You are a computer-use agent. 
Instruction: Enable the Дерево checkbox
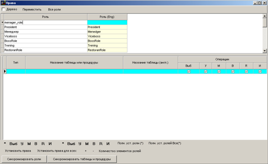[x=4, y=9]
